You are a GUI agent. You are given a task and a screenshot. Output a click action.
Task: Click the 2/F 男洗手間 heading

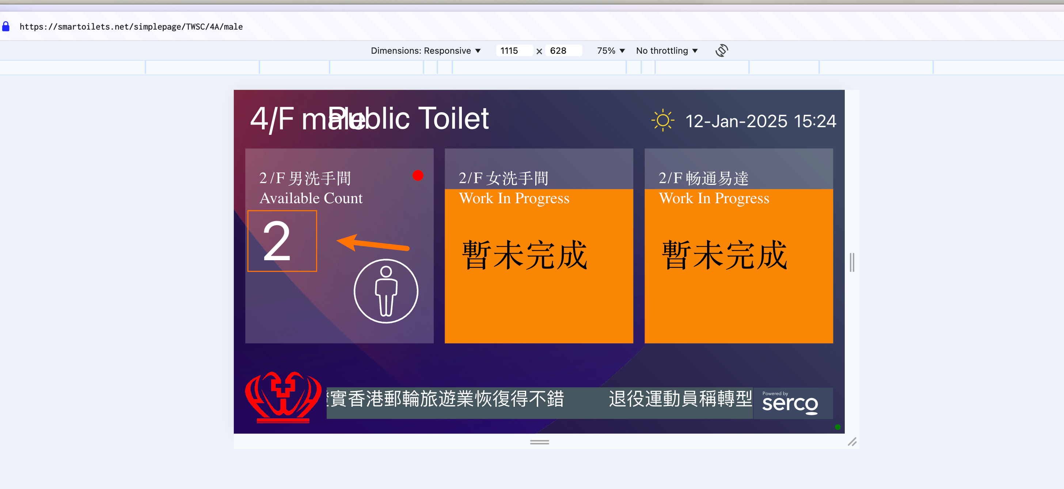point(305,178)
